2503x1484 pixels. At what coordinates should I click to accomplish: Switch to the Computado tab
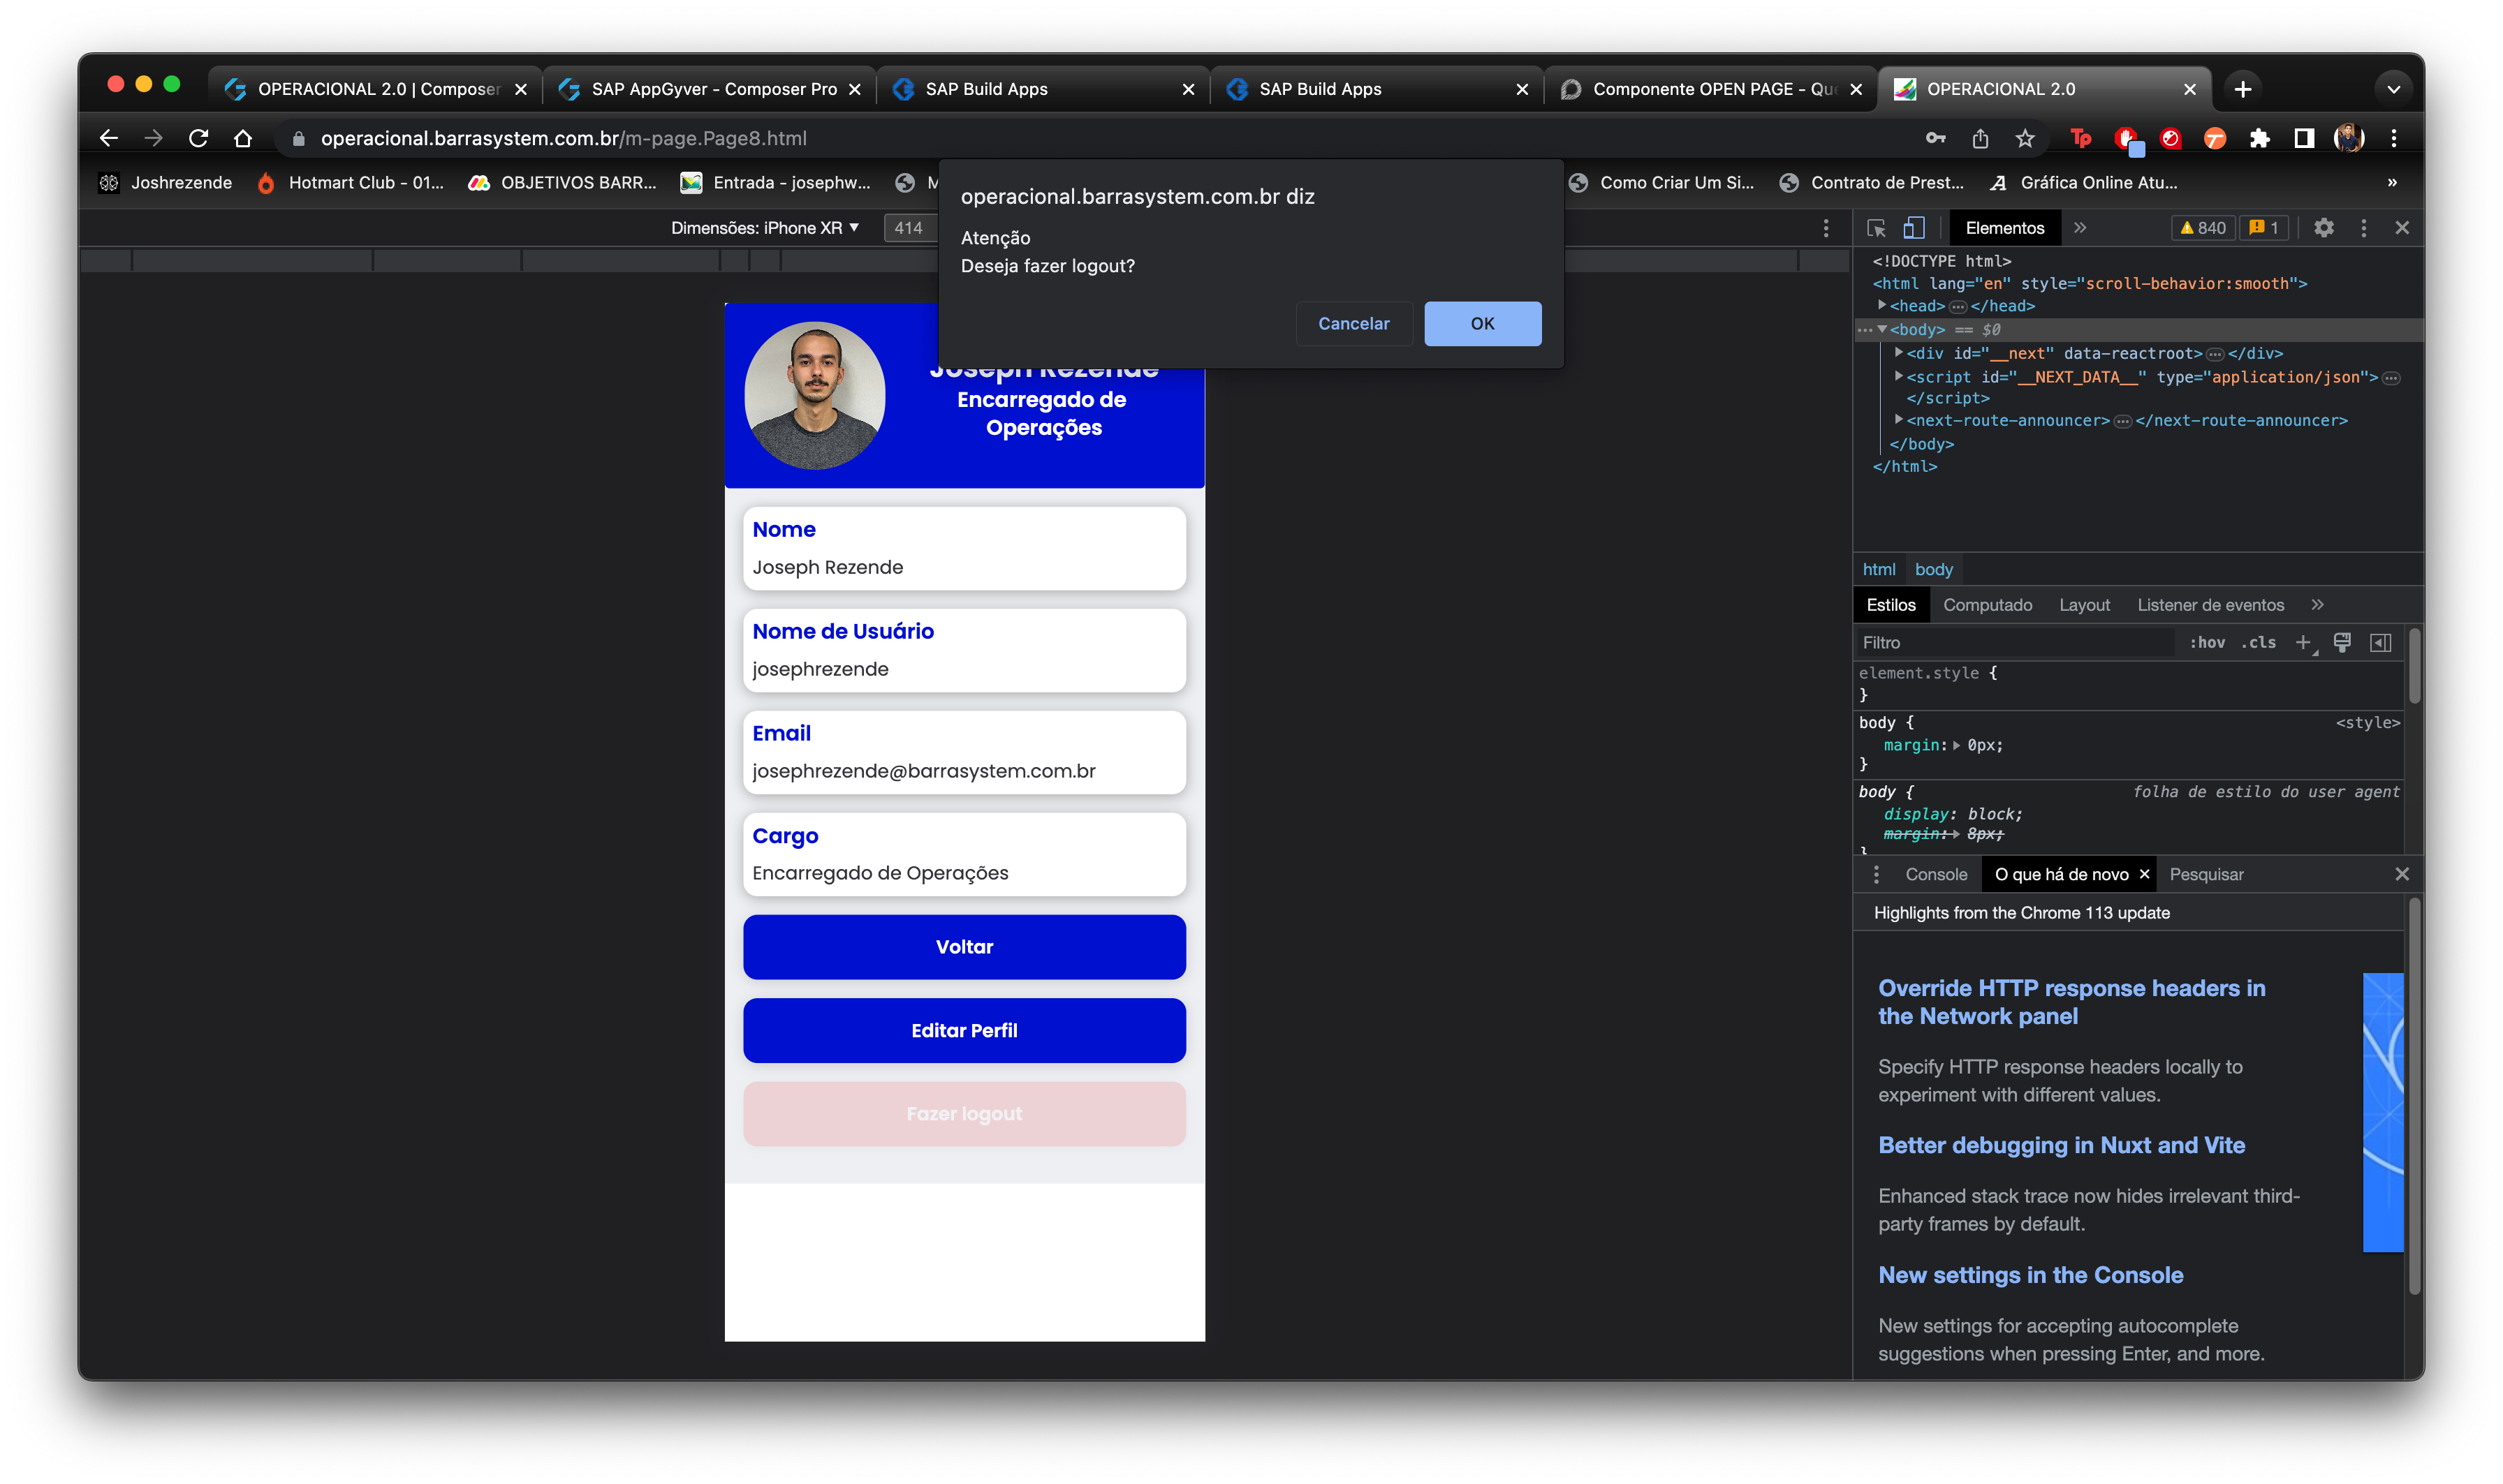(x=1987, y=605)
